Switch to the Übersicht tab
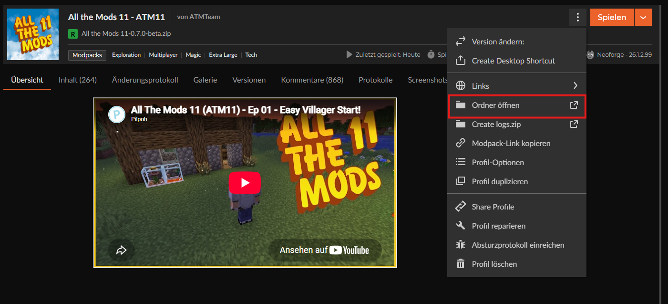Image resolution: width=668 pixels, height=304 pixels. [27, 80]
